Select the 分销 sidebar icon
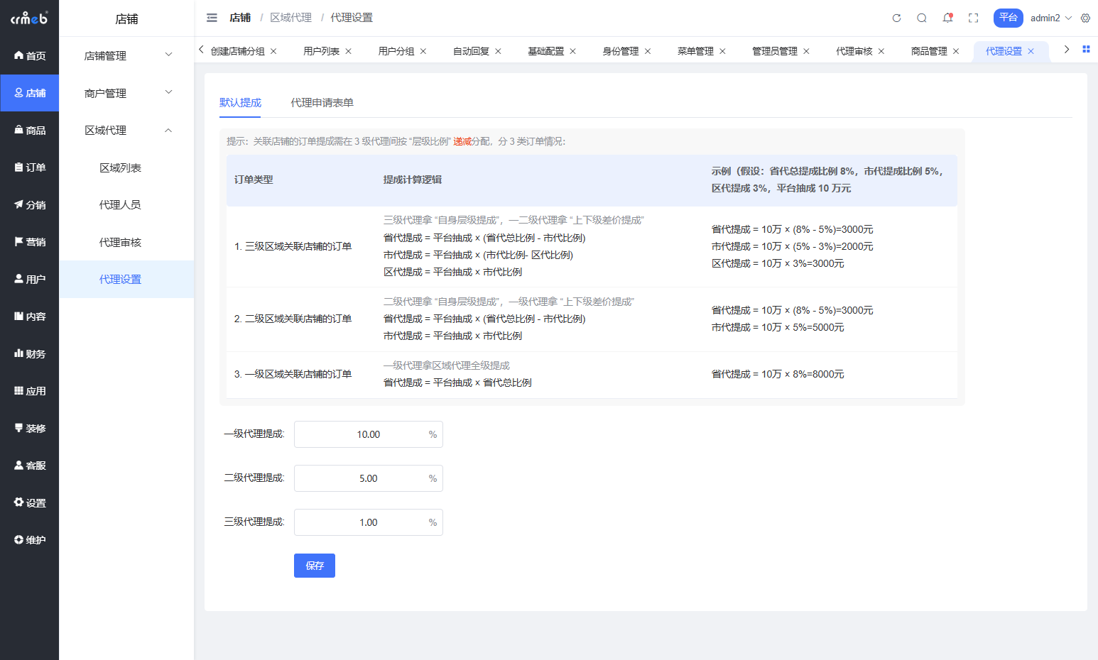Screen dimensions: 1098x660 29,204
